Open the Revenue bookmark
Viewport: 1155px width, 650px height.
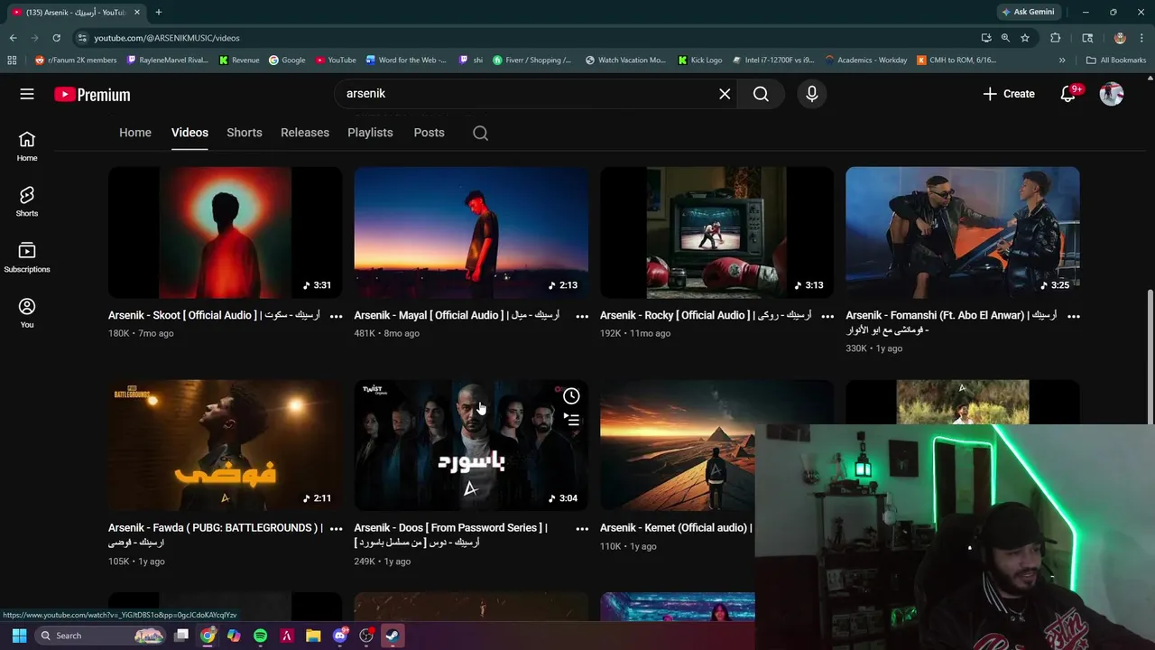click(239, 60)
